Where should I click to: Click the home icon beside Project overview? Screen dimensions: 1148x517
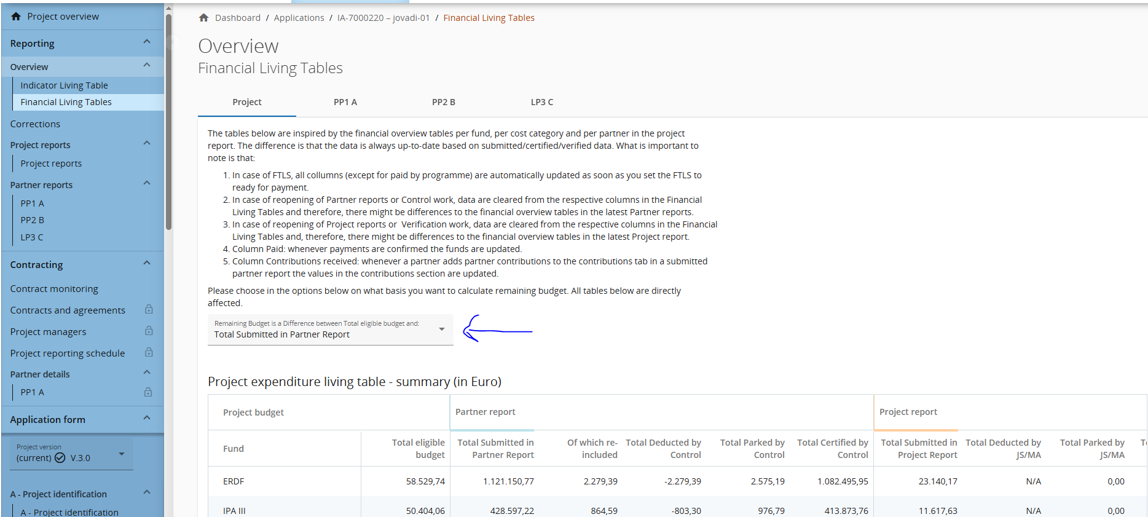pyautogui.click(x=16, y=17)
